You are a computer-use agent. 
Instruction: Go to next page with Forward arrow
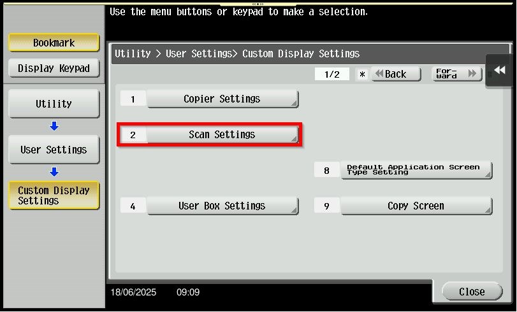[x=456, y=74]
